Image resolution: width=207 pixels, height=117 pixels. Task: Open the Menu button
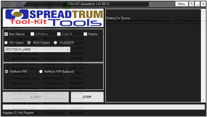click(182, 4)
